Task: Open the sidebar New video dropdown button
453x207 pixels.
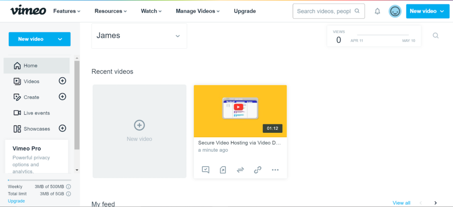Action: pyautogui.click(x=39, y=39)
